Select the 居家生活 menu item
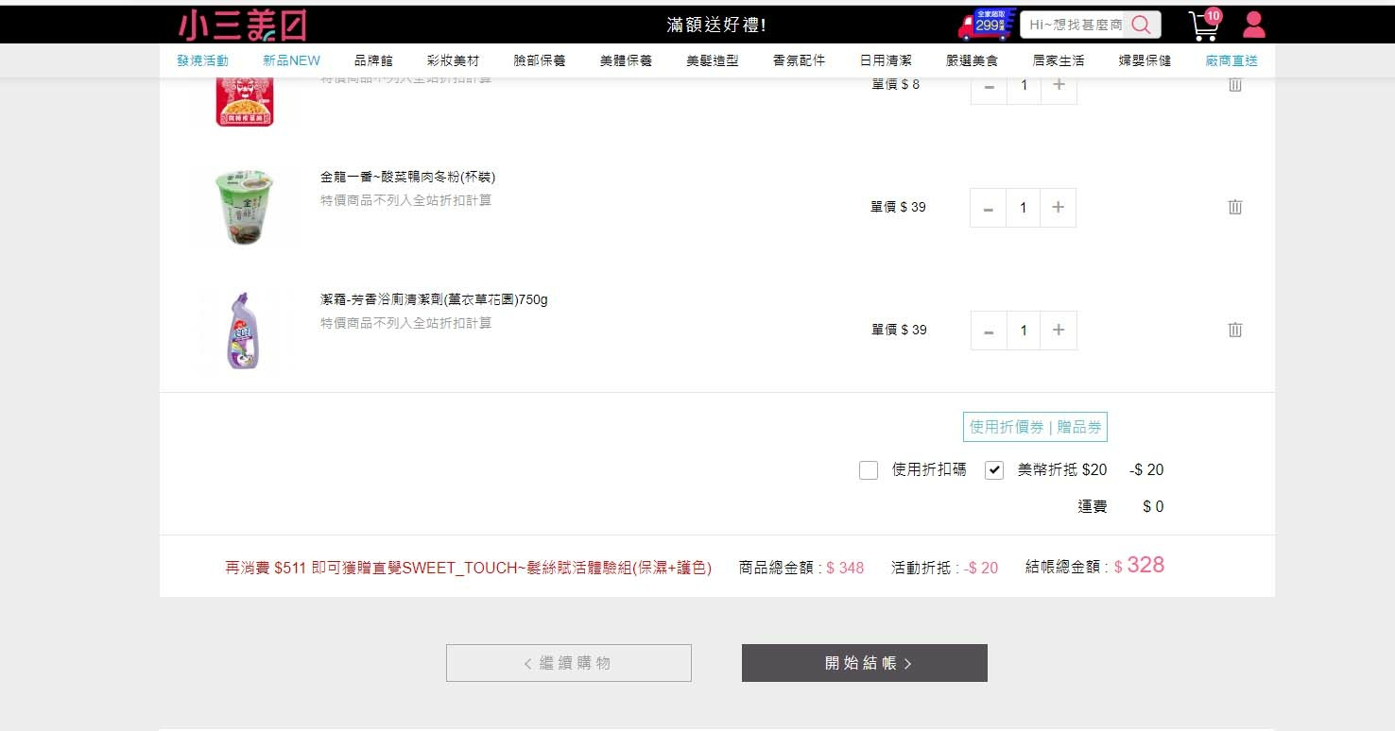This screenshot has height=731, width=1395. [1059, 60]
